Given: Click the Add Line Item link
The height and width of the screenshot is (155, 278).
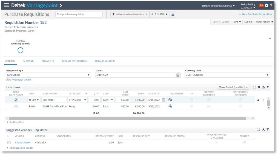Looking at the screenshot, I should pyautogui.click(x=16, y=122).
